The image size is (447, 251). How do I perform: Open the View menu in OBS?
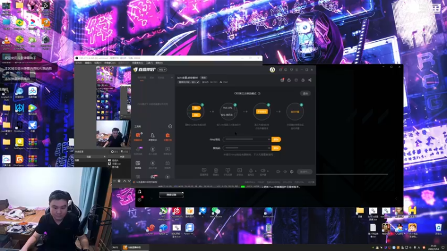98,63
